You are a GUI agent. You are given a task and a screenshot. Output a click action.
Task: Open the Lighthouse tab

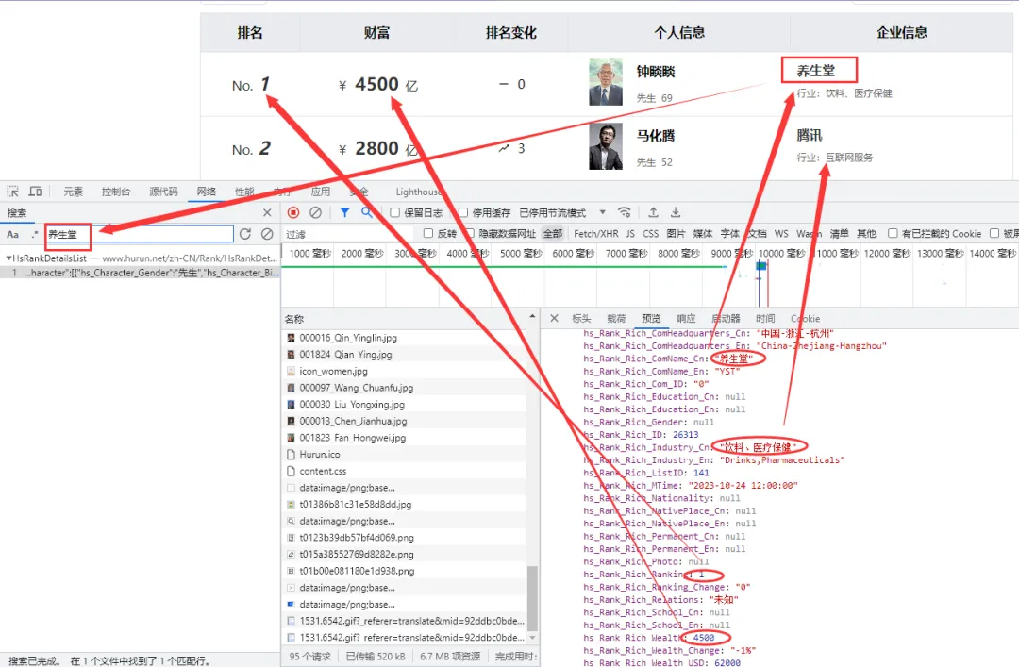click(x=418, y=192)
